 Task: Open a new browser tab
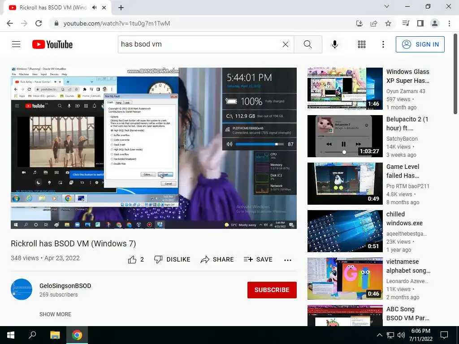coord(121,8)
